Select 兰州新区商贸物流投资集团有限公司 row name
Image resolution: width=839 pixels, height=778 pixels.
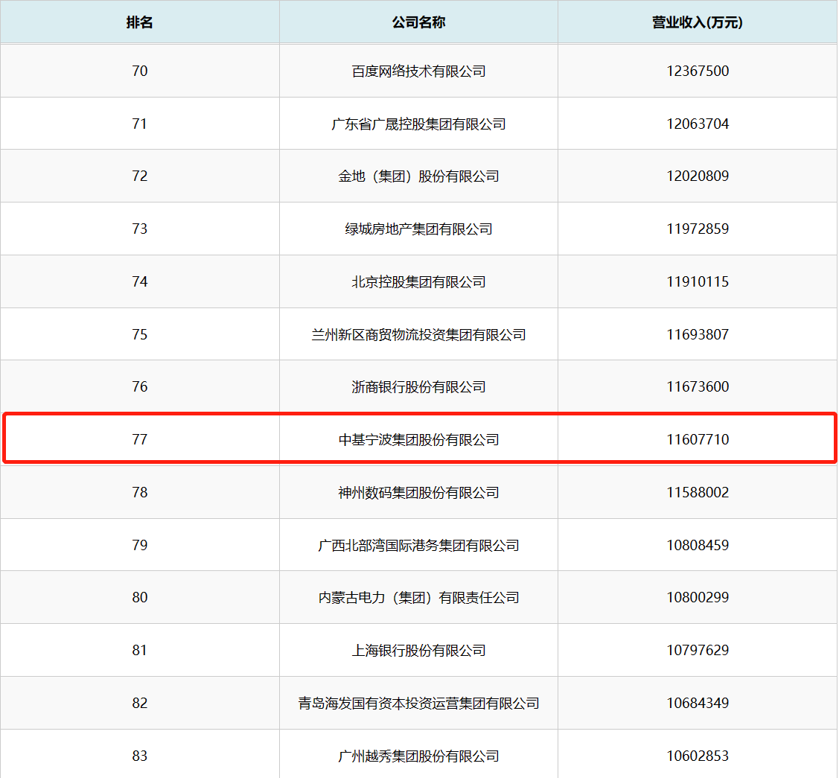[x=418, y=335]
